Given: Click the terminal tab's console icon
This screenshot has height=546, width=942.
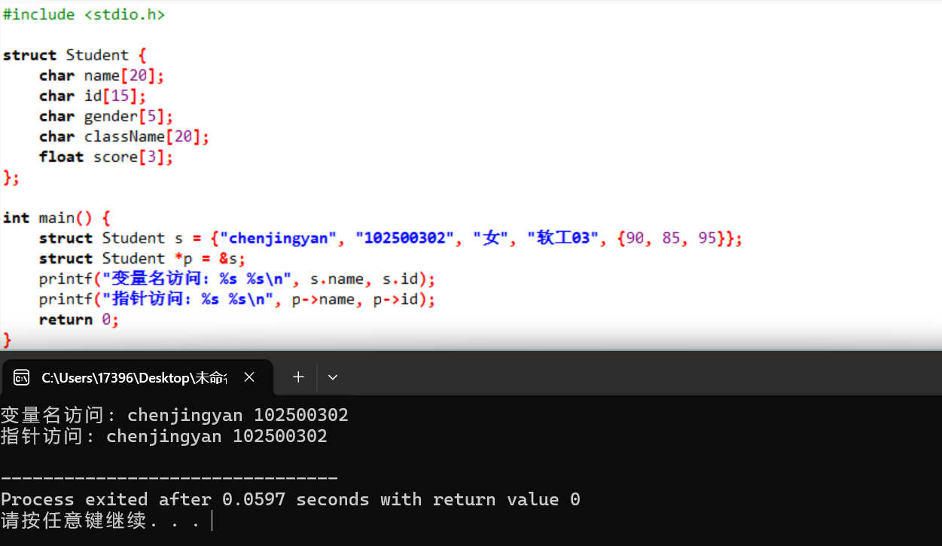Looking at the screenshot, I should (x=21, y=377).
